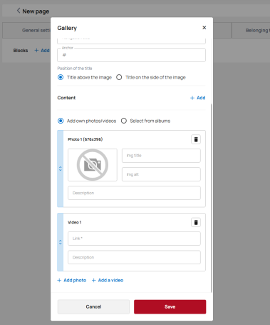
Task: Click the Video 1 reorder arrows handle
Action: click(61, 242)
